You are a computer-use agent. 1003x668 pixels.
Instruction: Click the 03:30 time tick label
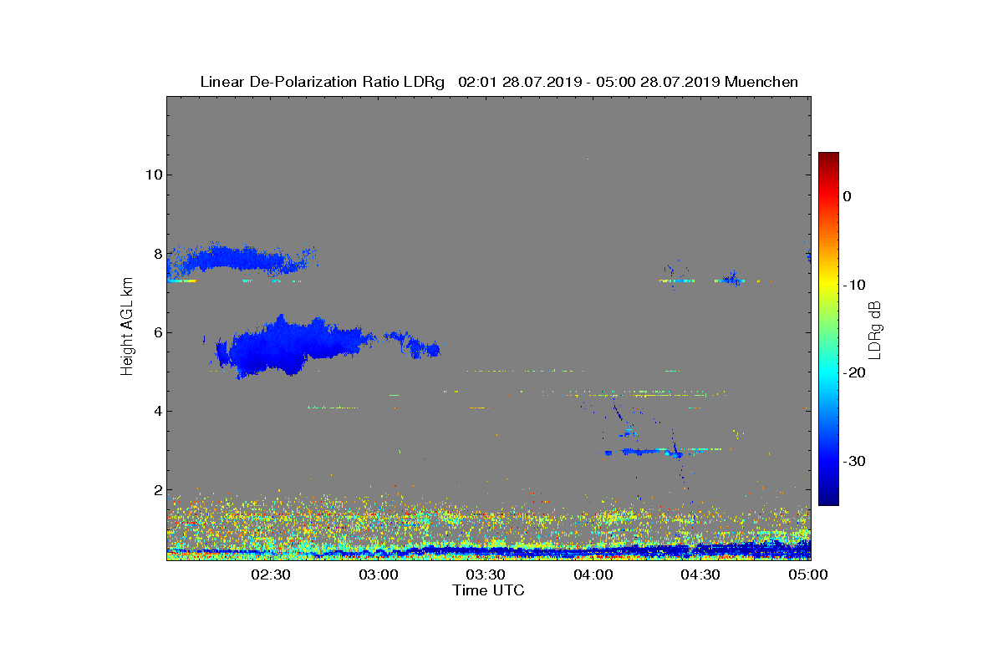(486, 574)
